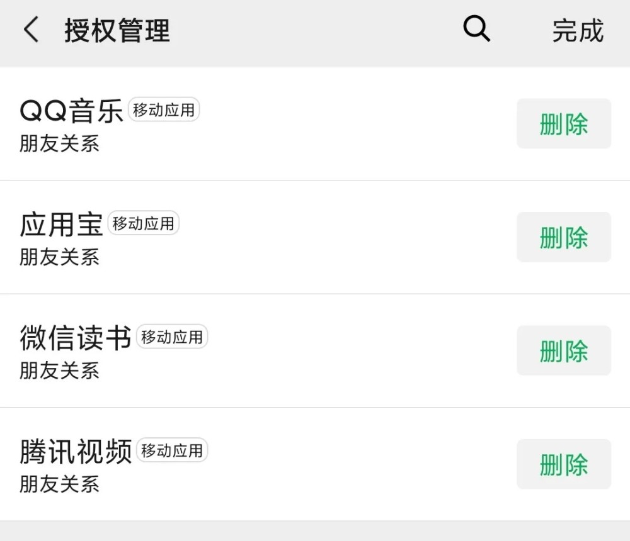This screenshot has width=630, height=541.
Task: Delete the 应用宝 authorization
Action: tap(563, 237)
